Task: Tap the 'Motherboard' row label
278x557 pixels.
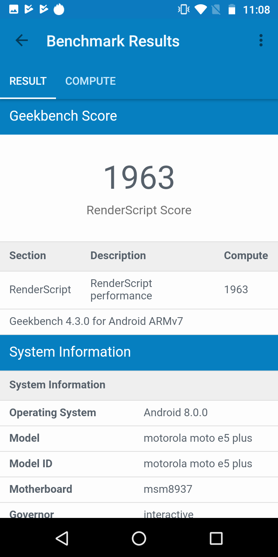Action: point(41,489)
